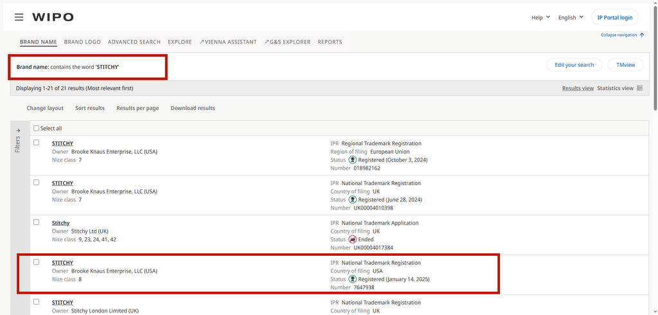
Task: Switch to Results view
Action: [578, 88]
